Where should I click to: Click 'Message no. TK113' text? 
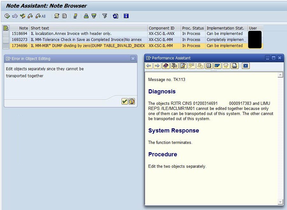[x=166, y=79]
